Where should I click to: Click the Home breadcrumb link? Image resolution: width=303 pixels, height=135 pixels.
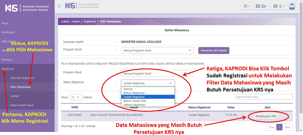tap(75, 21)
